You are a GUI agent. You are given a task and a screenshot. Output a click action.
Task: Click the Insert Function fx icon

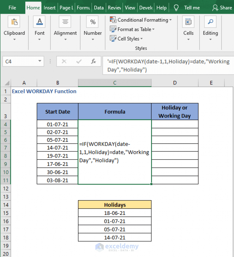(94, 62)
